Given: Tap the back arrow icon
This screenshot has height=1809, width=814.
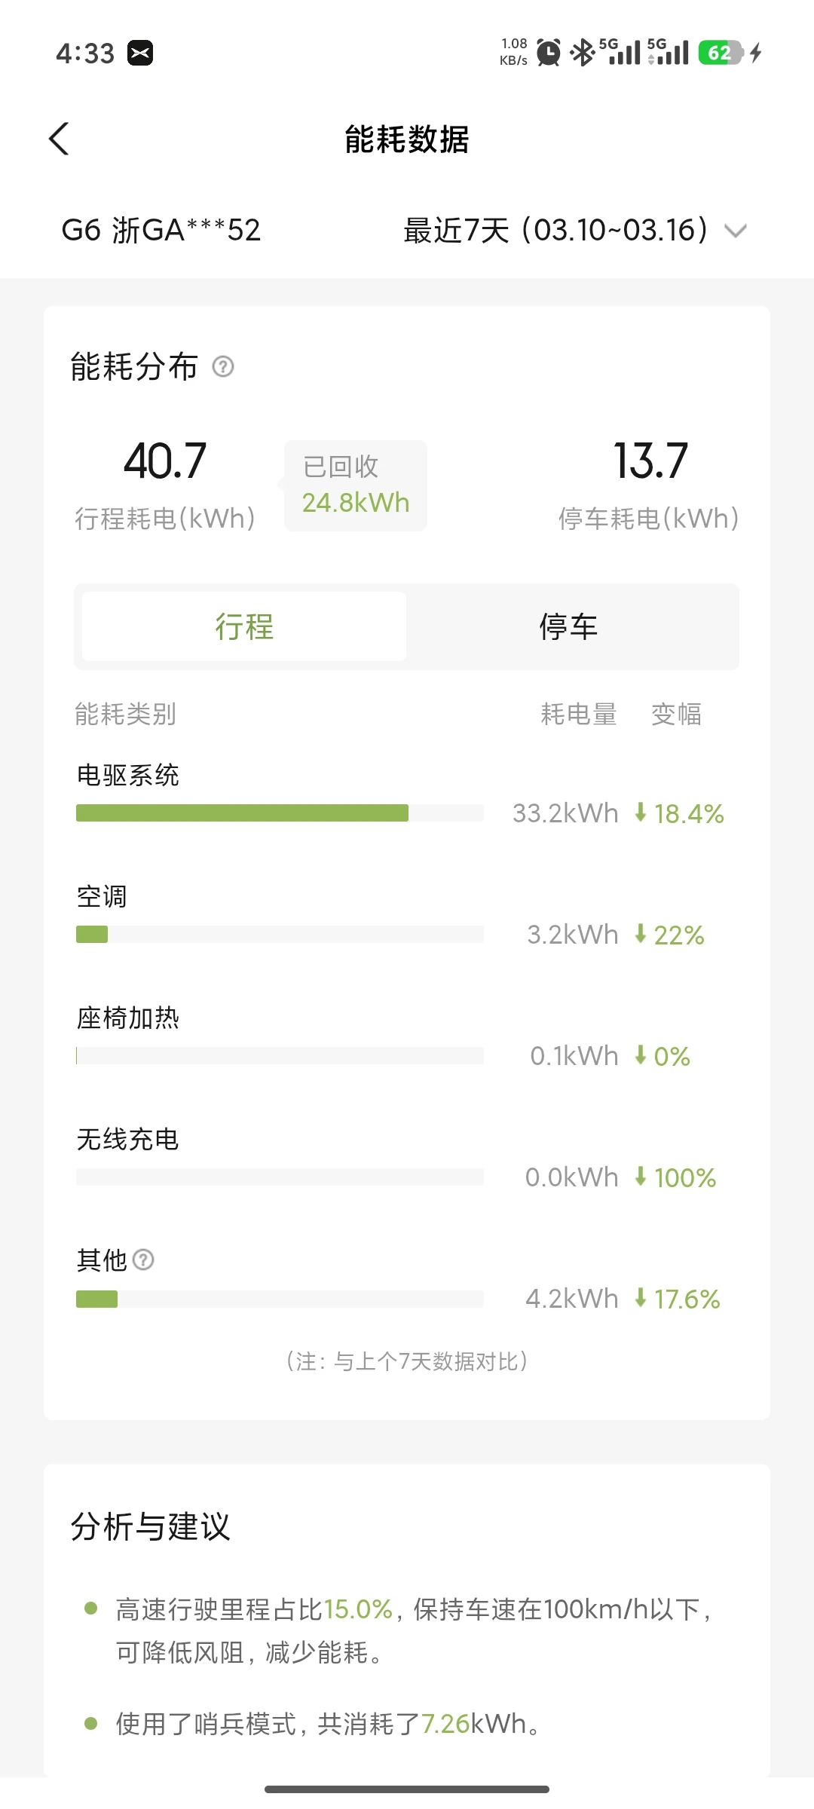Looking at the screenshot, I should point(59,139).
